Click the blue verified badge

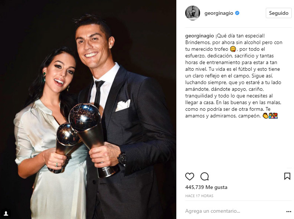coord(237,13)
